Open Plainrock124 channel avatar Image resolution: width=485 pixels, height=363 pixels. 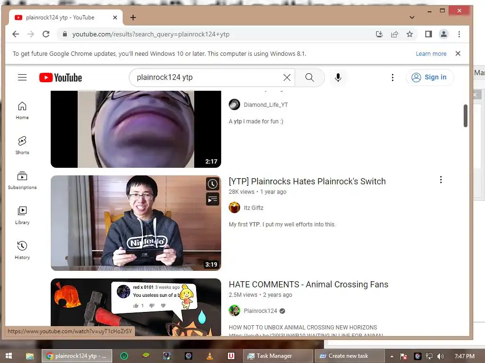point(234,311)
